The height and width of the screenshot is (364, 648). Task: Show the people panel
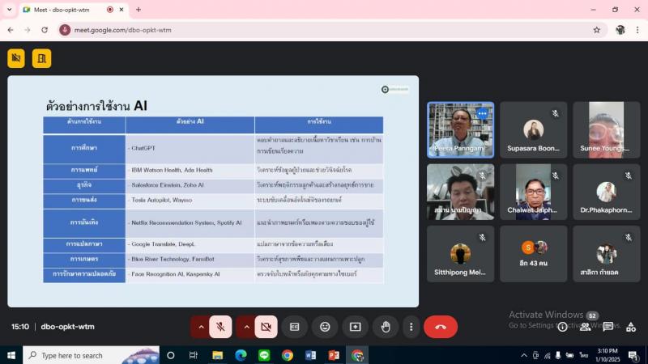(x=585, y=327)
